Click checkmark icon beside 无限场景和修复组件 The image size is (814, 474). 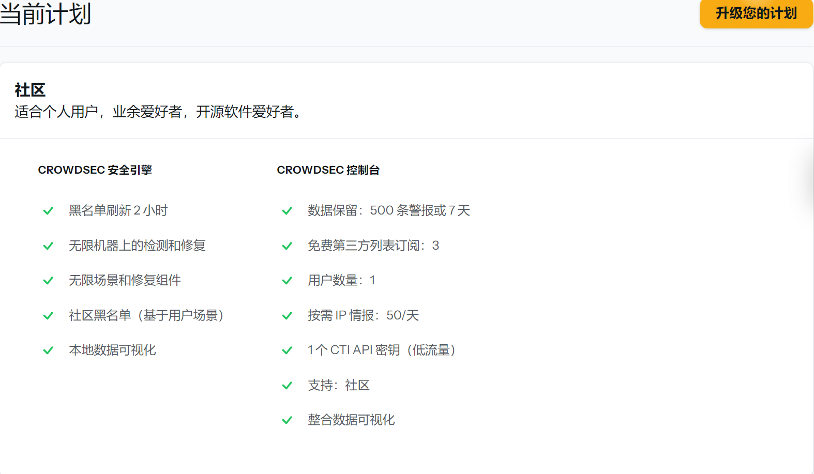pos(48,281)
